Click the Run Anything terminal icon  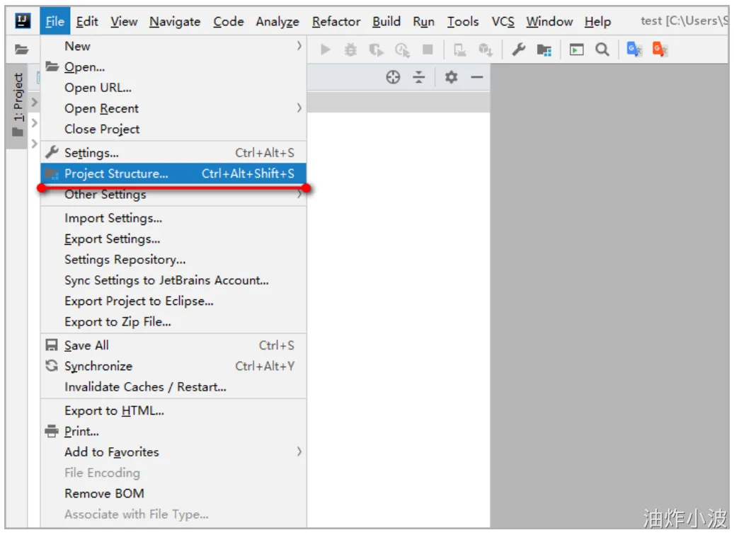click(x=576, y=49)
